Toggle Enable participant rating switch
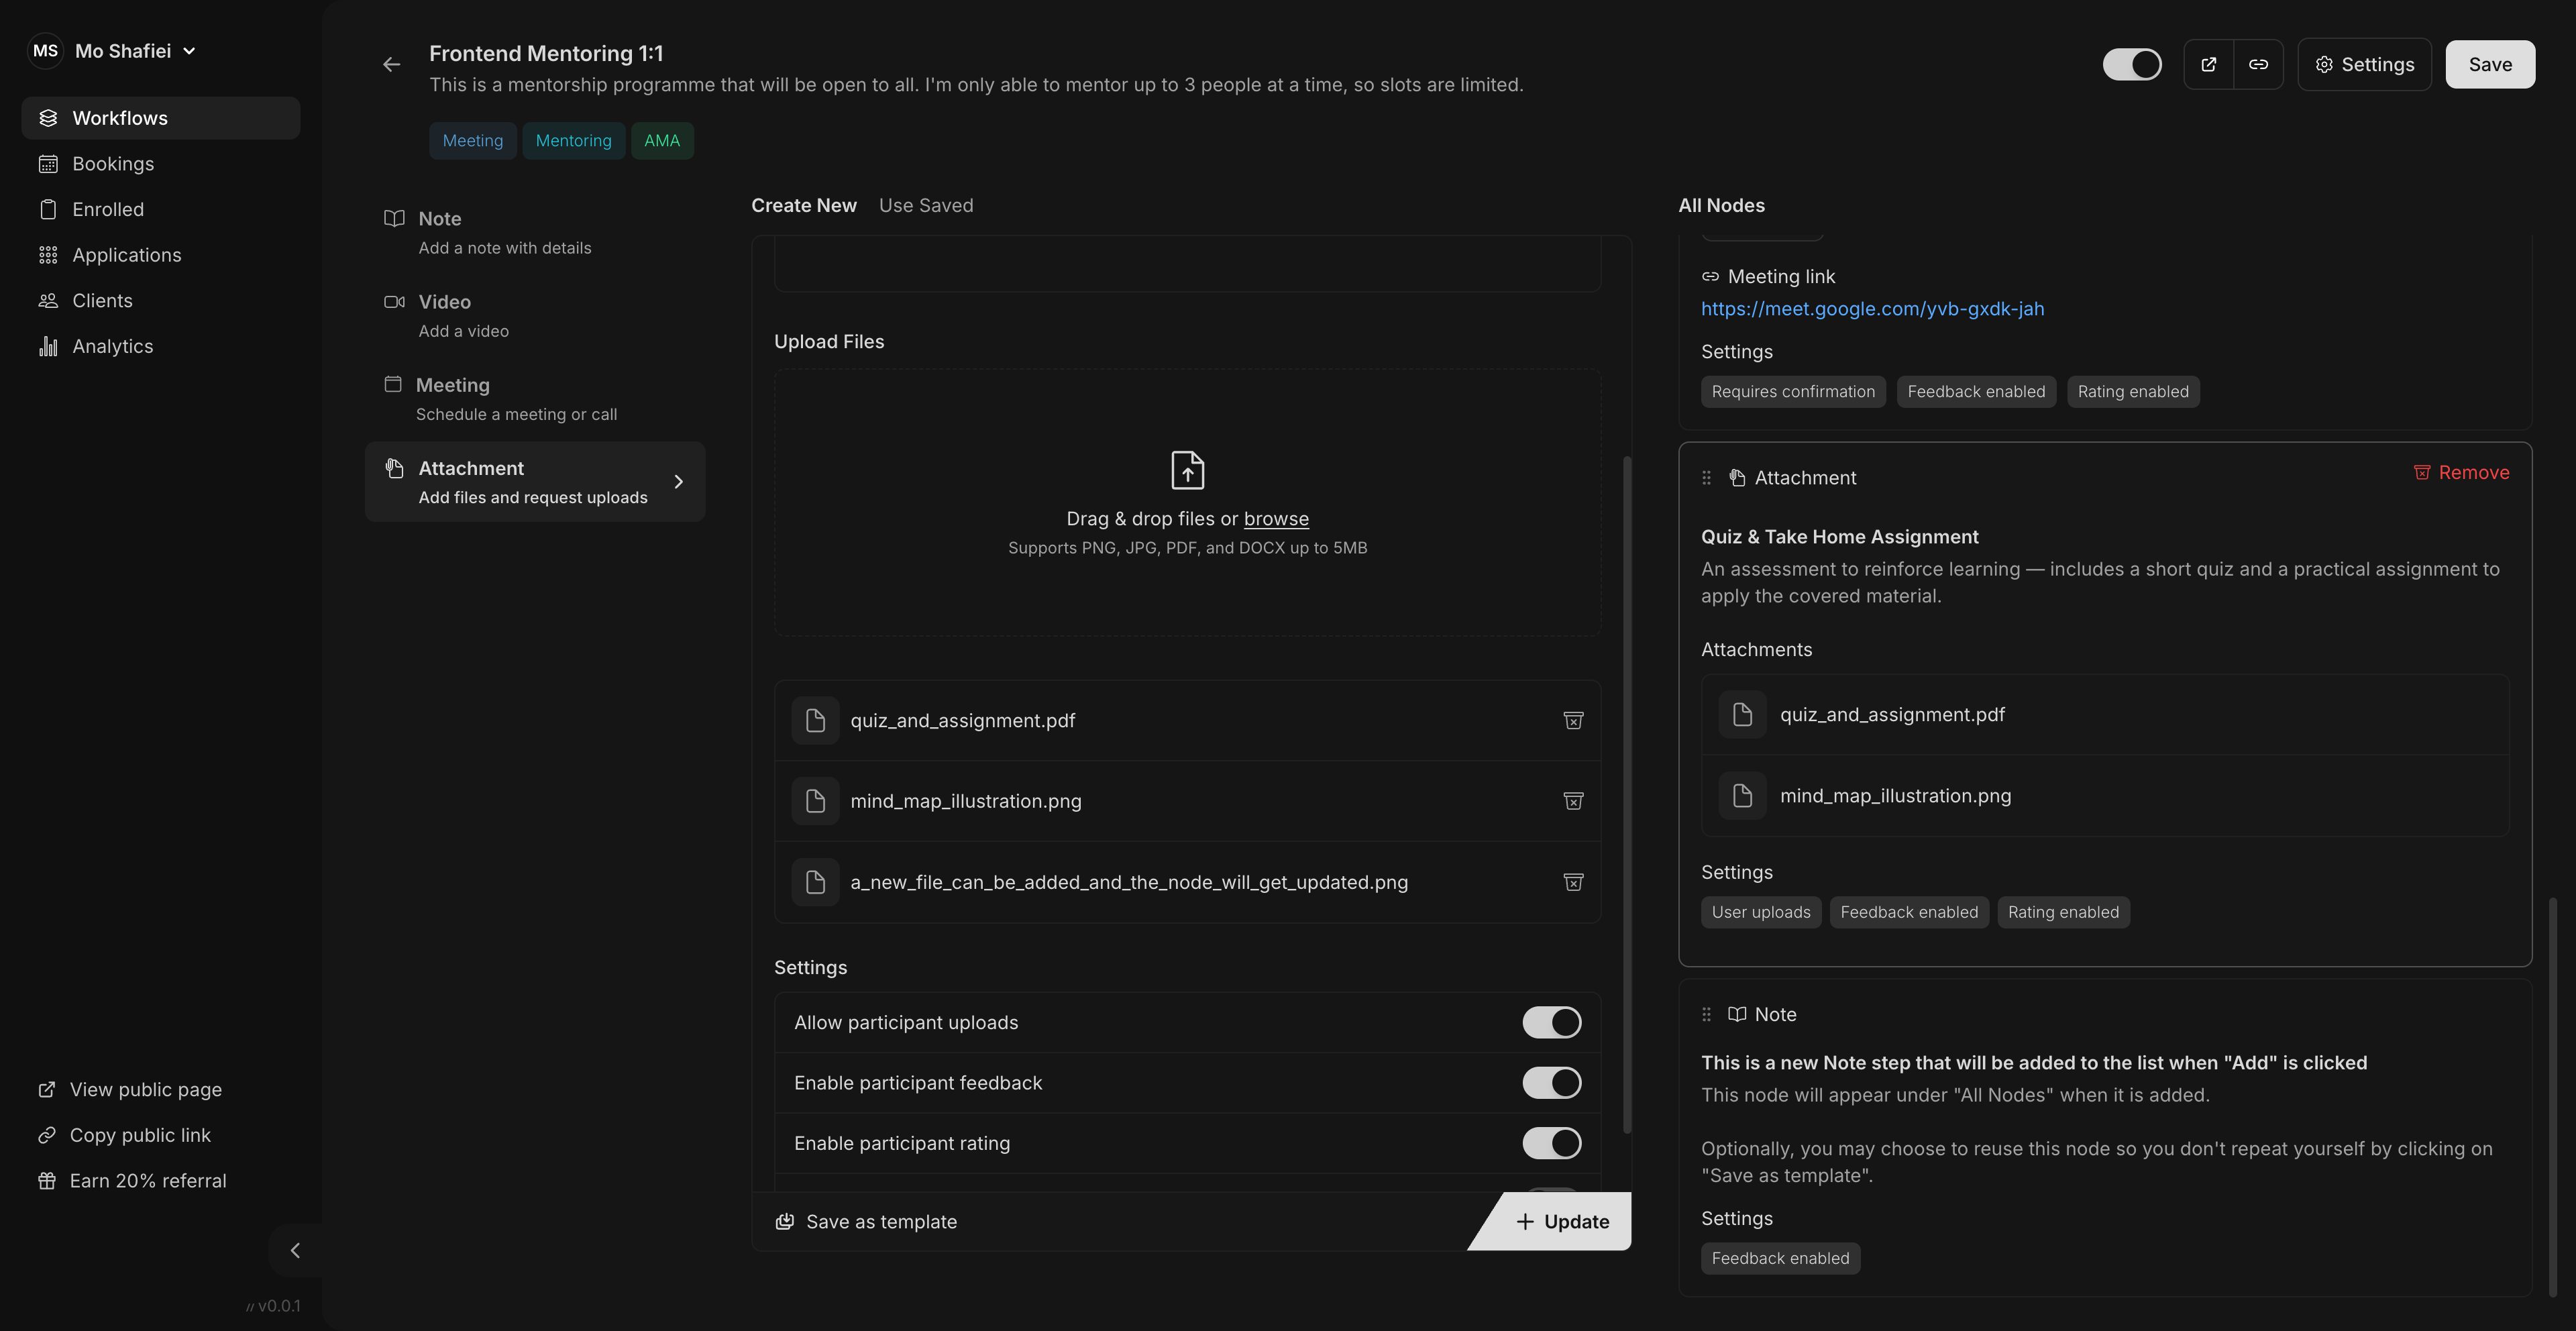This screenshot has height=1331, width=2576. point(1551,1143)
